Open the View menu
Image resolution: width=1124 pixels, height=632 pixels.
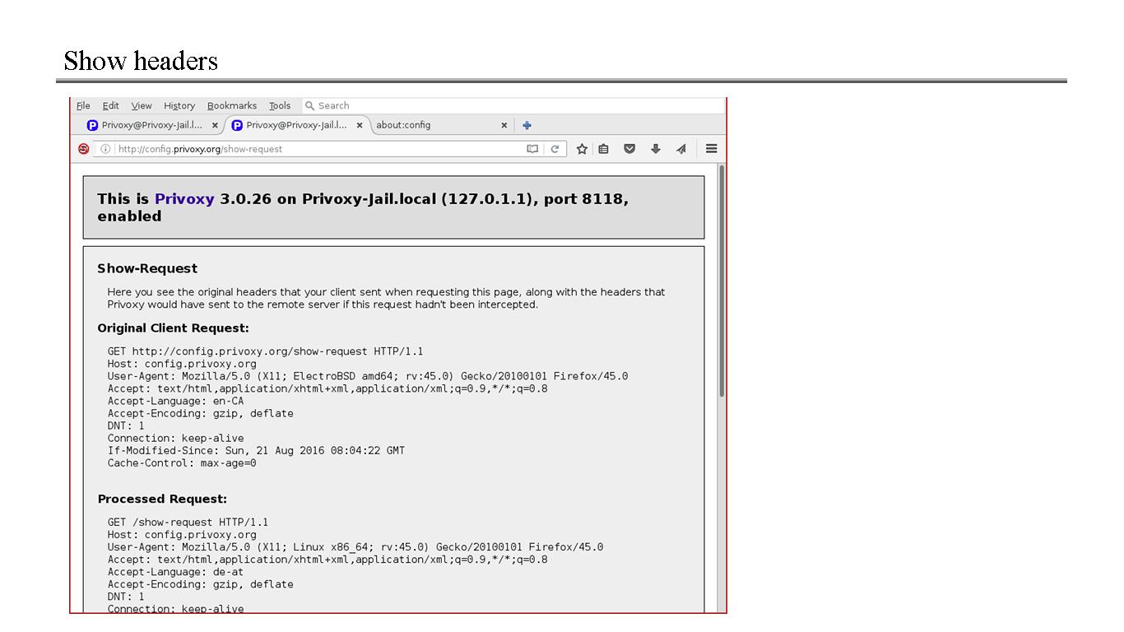(x=142, y=105)
